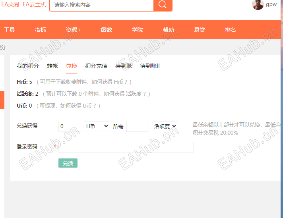Open 资源+ in the navigation bar

click(73, 30)
